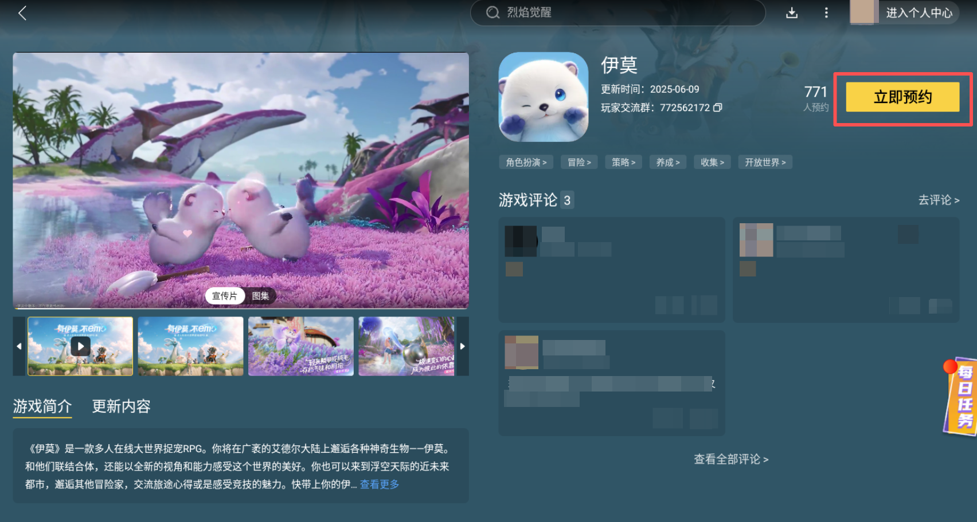This screenshot has height=522, width=977.
Task: Select the 游戏简介 tab
Action: (x=42, y=406)
